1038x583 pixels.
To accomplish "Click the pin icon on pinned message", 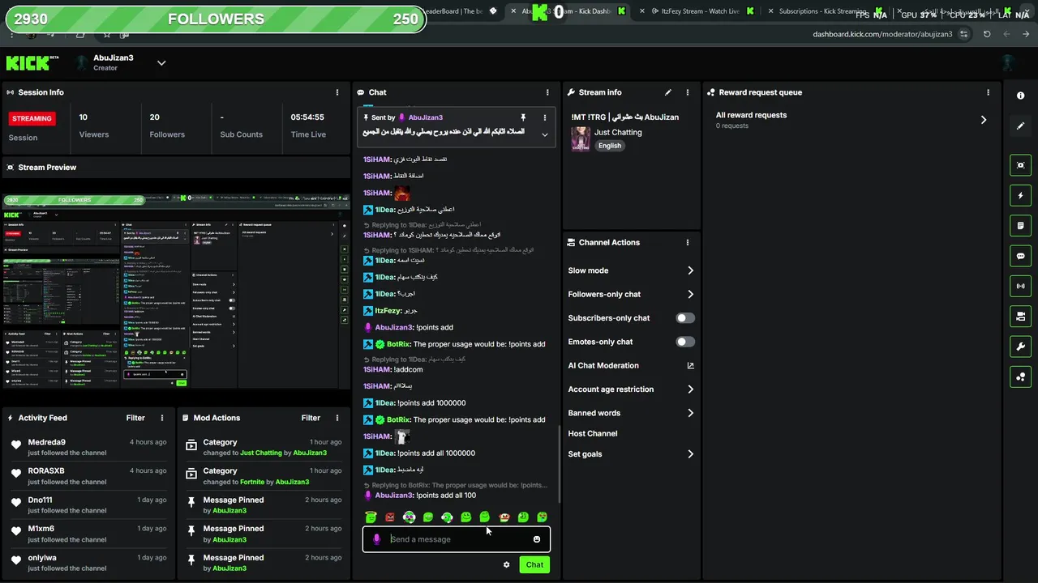I will click(x=523, y=117).
